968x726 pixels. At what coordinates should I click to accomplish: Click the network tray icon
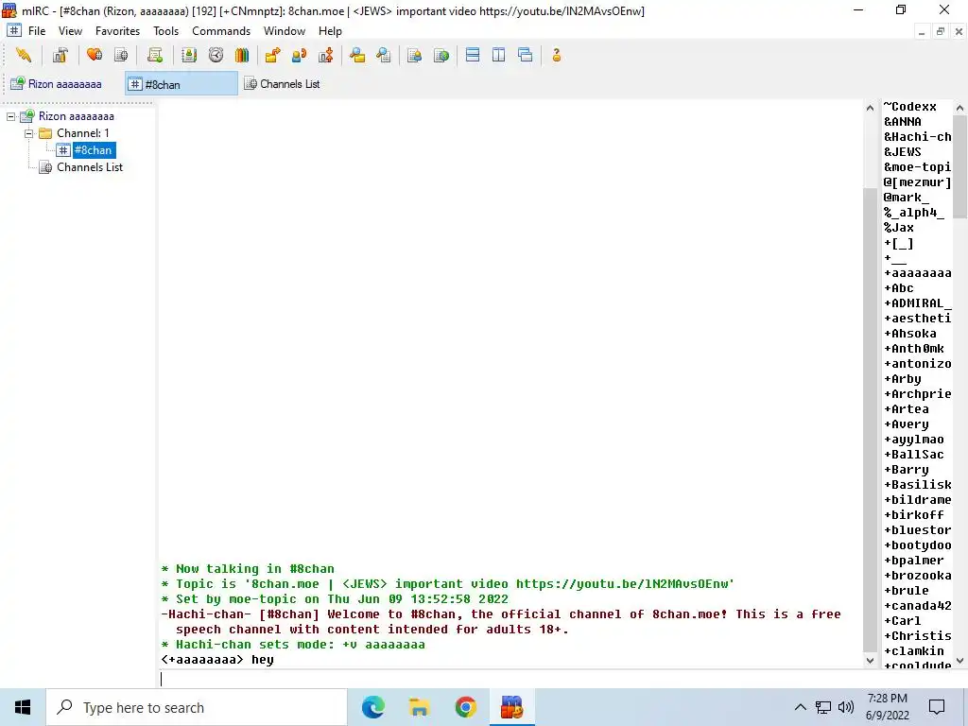823,707
